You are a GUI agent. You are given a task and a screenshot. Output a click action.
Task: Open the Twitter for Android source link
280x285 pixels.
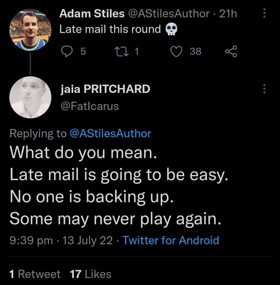pos(171,240)
